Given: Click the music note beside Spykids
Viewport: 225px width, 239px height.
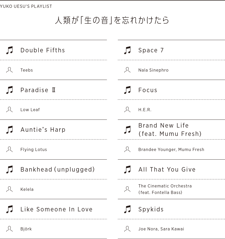Looking at the screenshot, I should click(x=127, y=209).
